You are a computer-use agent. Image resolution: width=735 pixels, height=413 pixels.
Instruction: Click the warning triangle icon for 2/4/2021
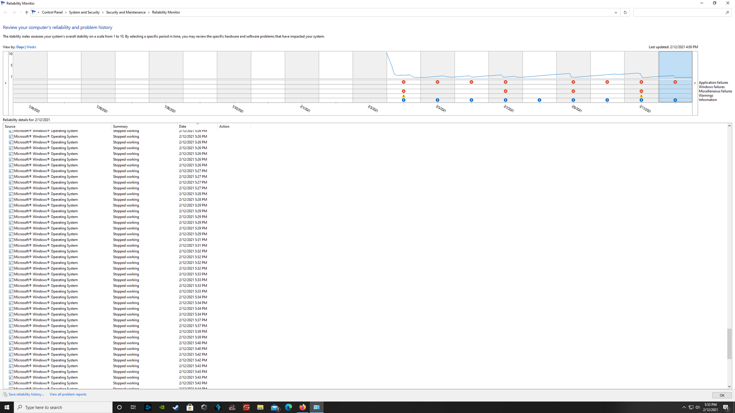(x=404, y=96)
